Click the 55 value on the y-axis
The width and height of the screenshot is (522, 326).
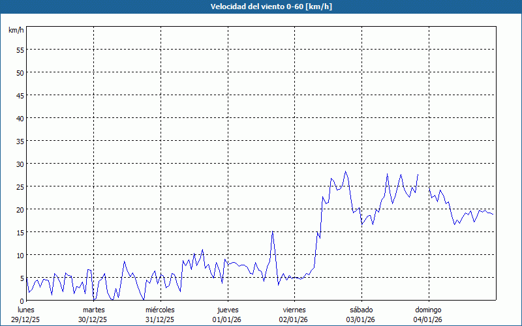[x=20, y=50]
